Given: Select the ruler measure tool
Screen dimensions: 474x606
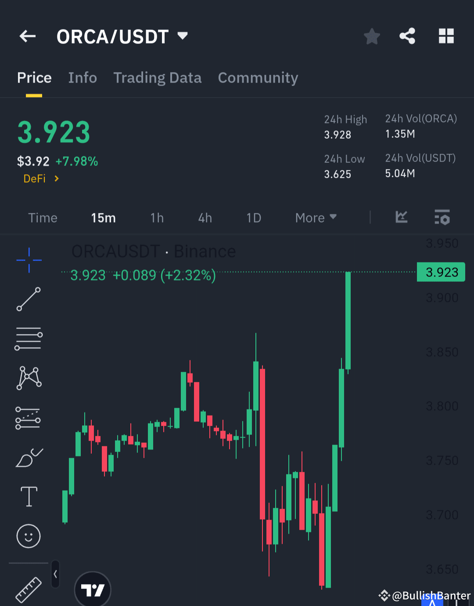Looking at the screenshot, I should (x=29, y=589).
